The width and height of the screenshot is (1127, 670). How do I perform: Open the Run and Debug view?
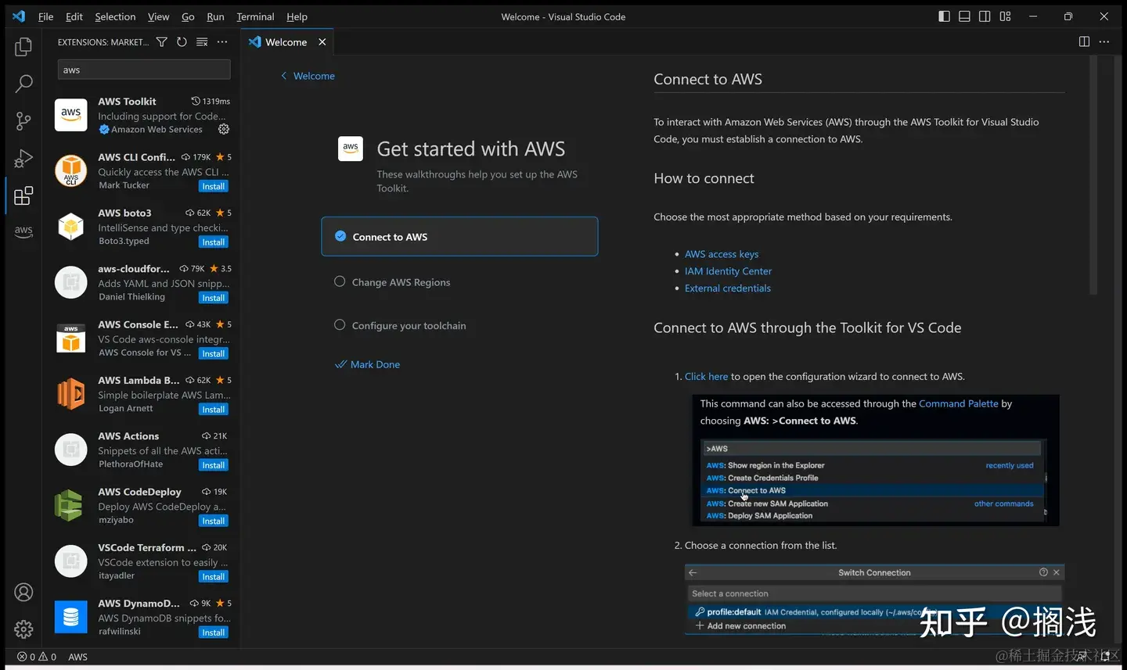(x=23, y=158)
